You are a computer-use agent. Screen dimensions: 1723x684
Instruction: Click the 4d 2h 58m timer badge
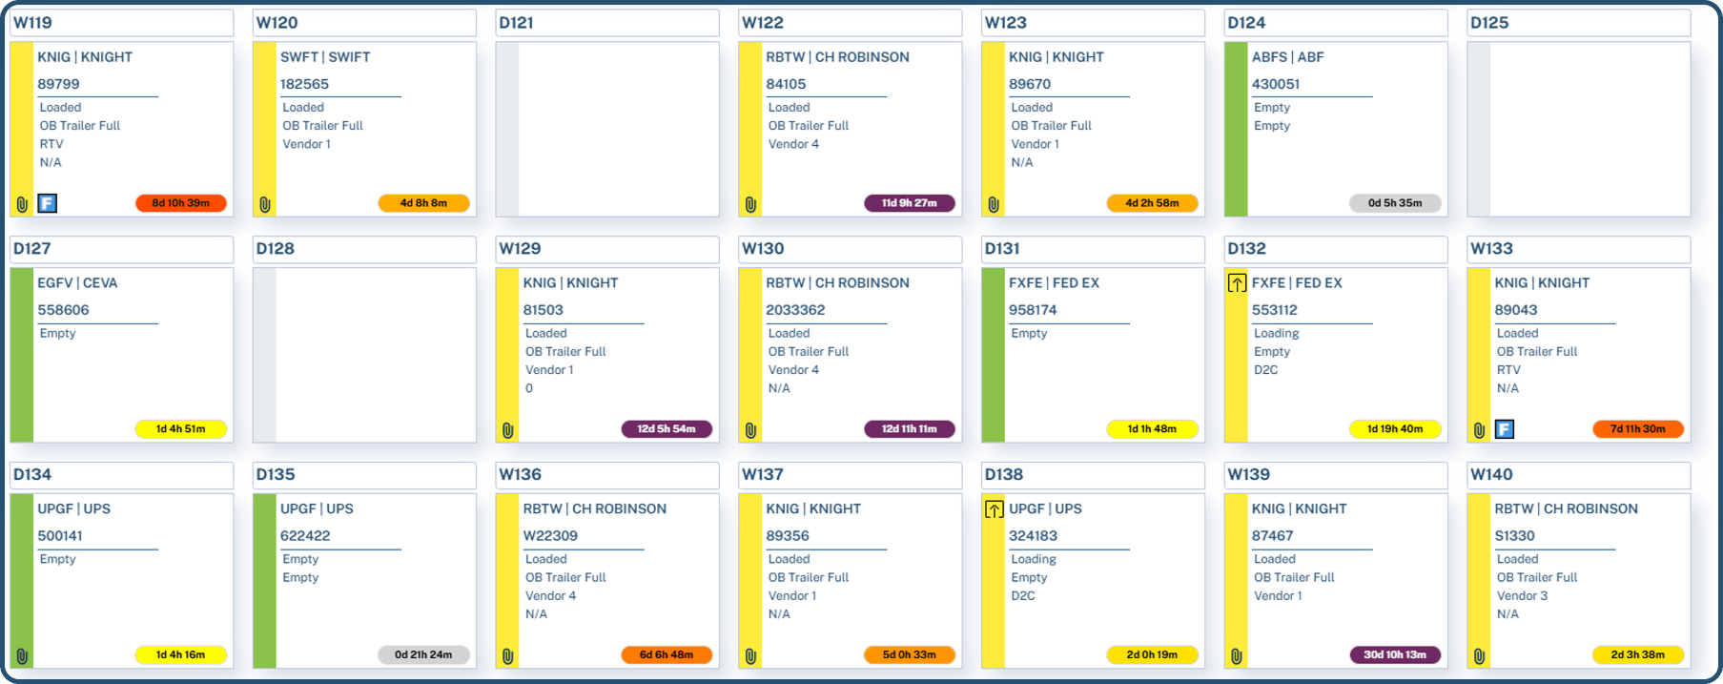pyautogui.click(x=1152, y=203)
